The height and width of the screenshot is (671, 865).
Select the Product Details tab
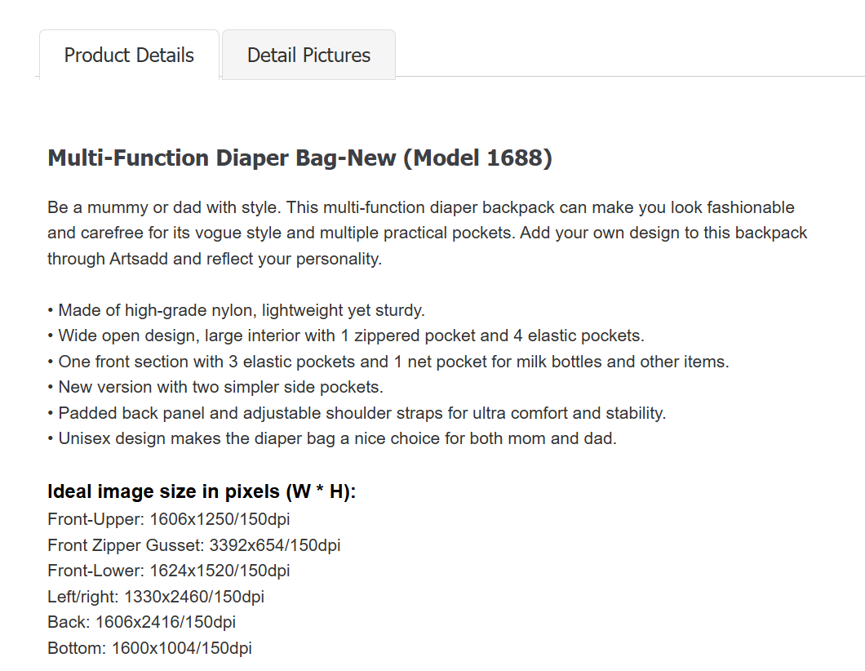click(128, 55)
